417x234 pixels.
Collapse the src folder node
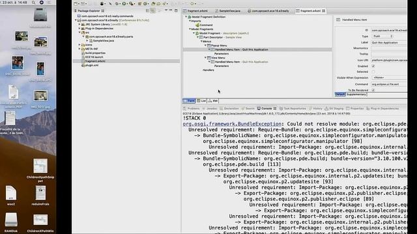coord(79,32)
